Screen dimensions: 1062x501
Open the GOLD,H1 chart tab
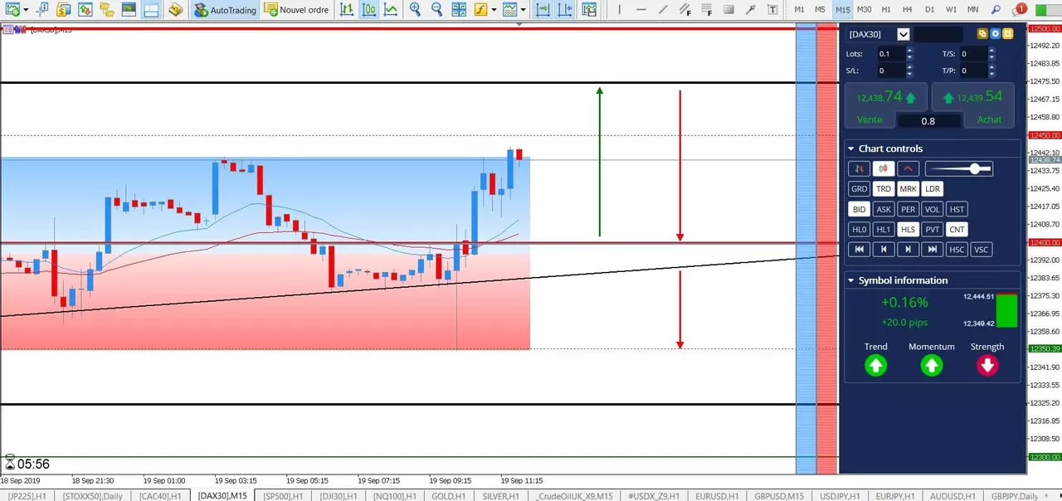coord(449,495)
